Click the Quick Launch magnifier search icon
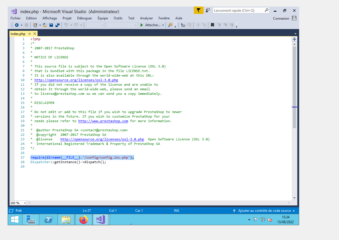The height and width of the screenshot is (240, 339). click(267, 10)
